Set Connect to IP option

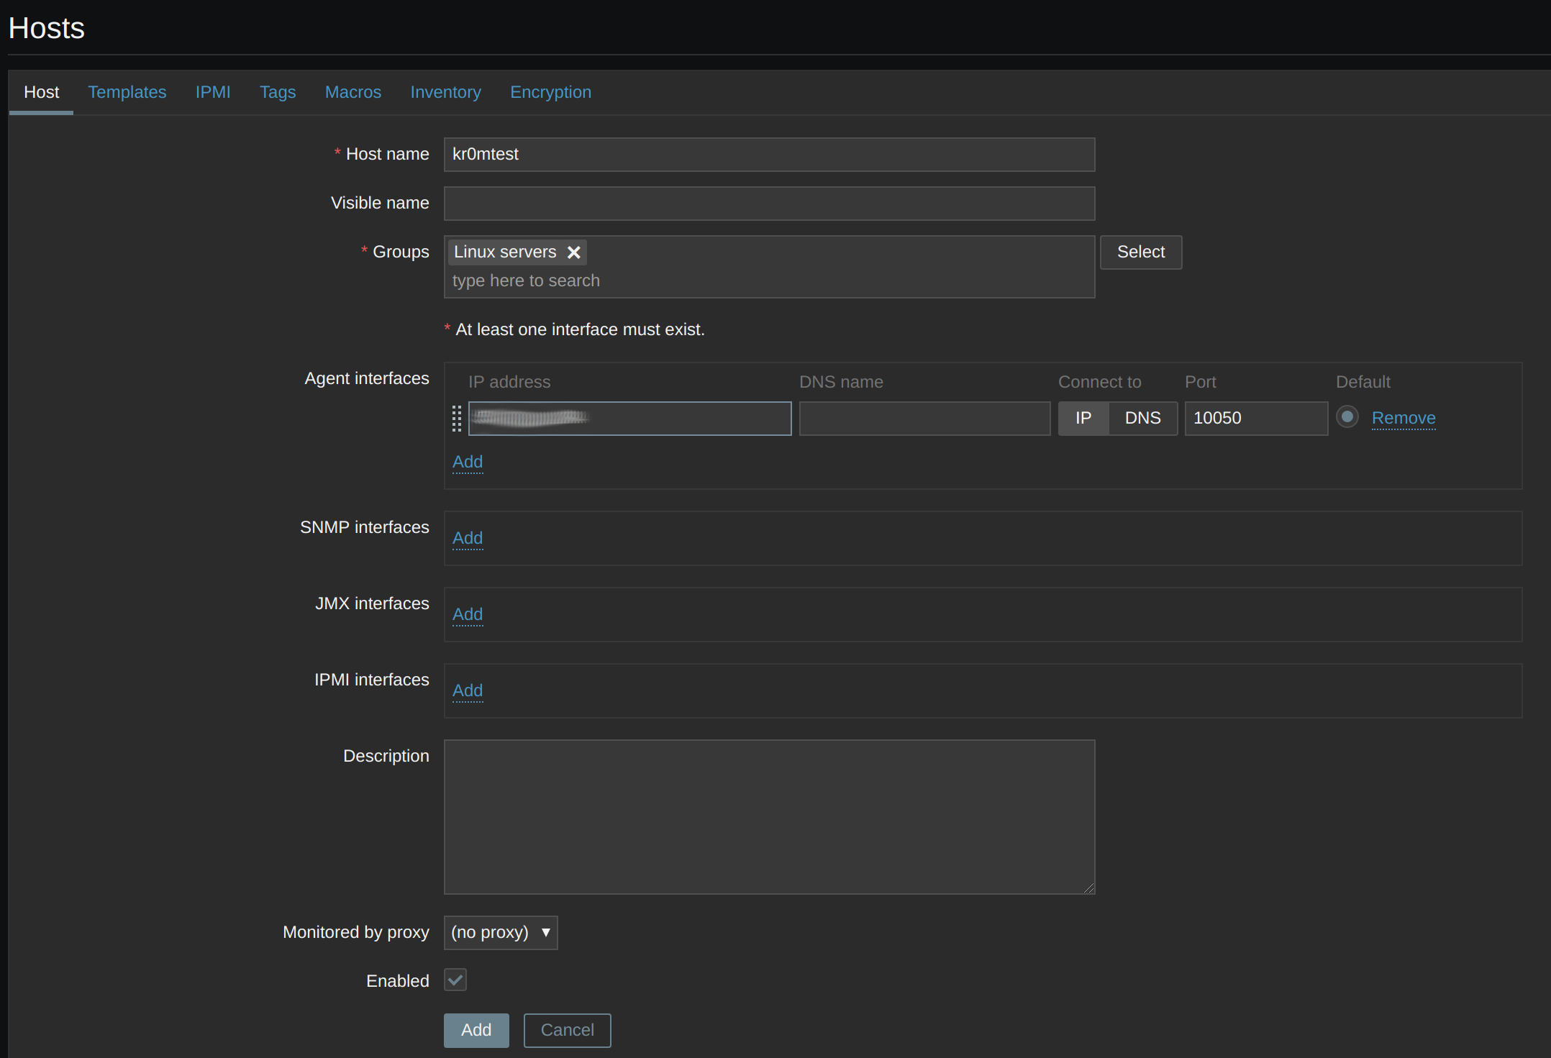pos(1083,419)
